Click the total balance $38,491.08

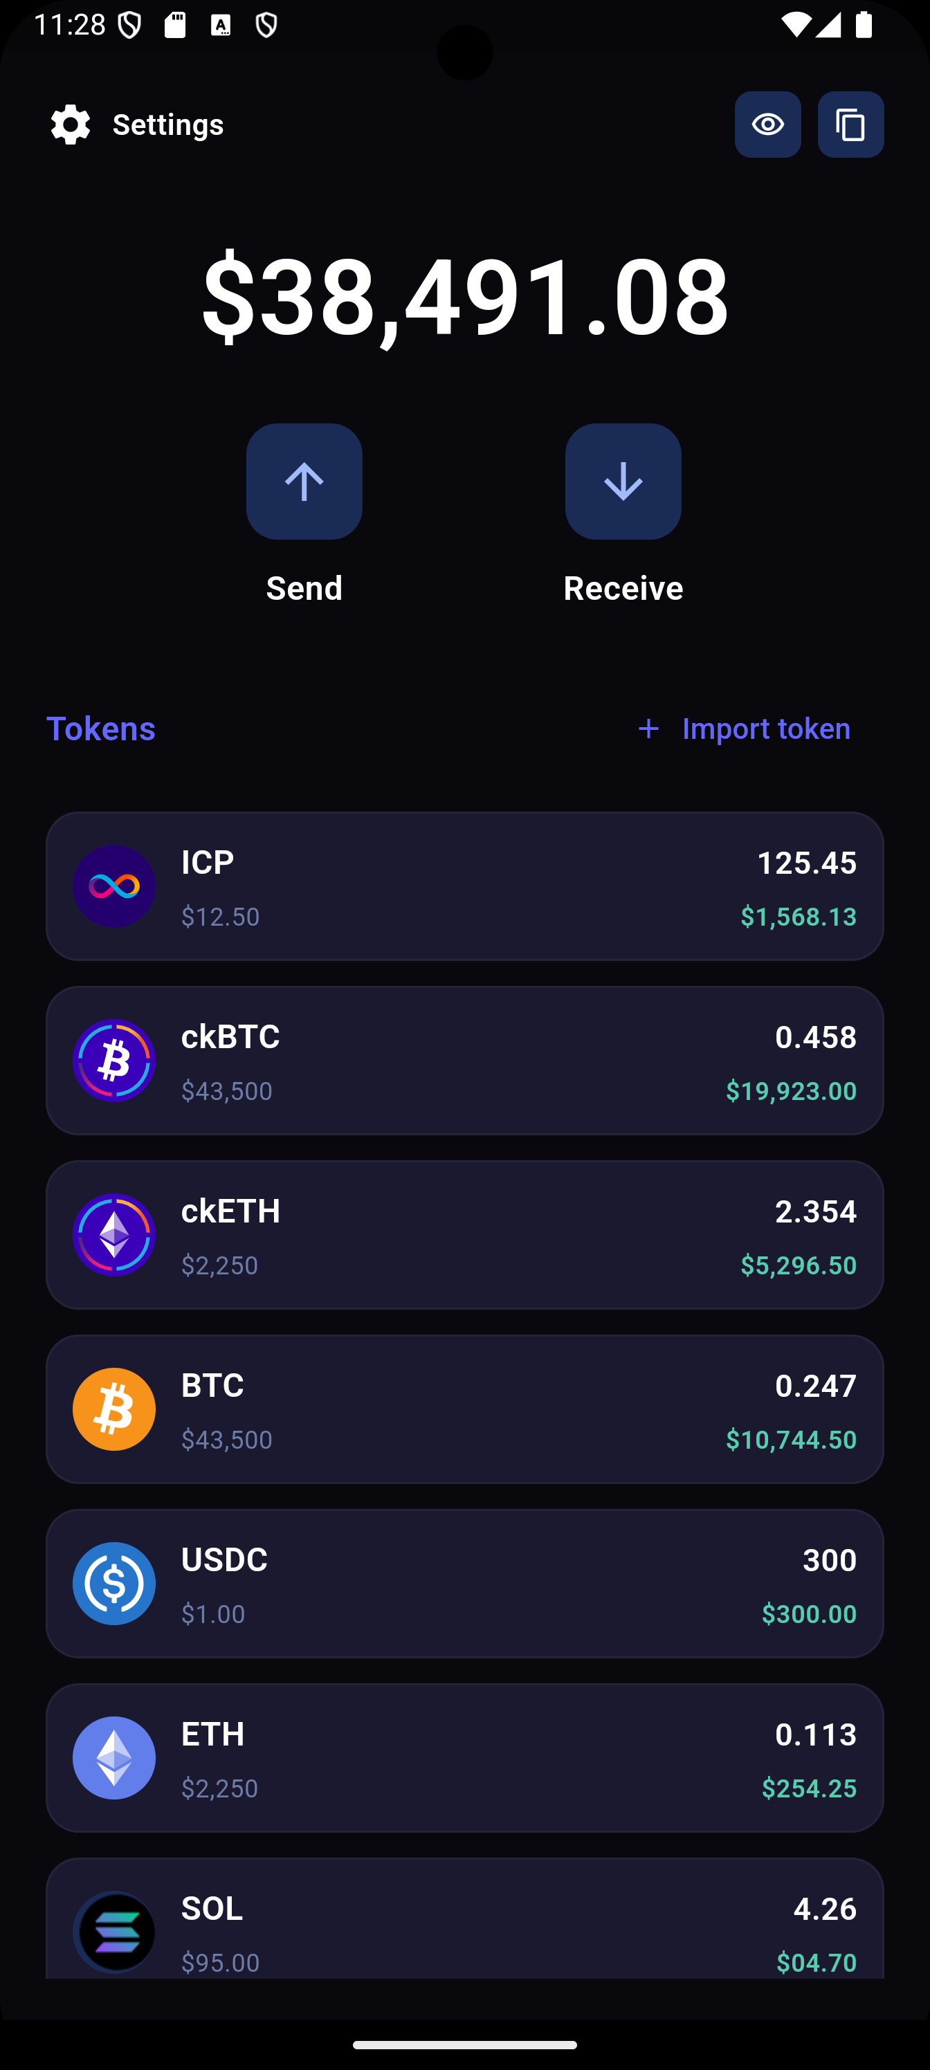(x=464, y=295)
